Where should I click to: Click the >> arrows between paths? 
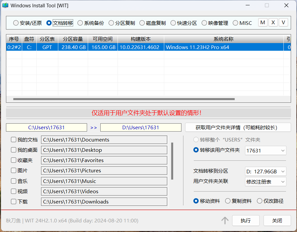pos(94,128)
